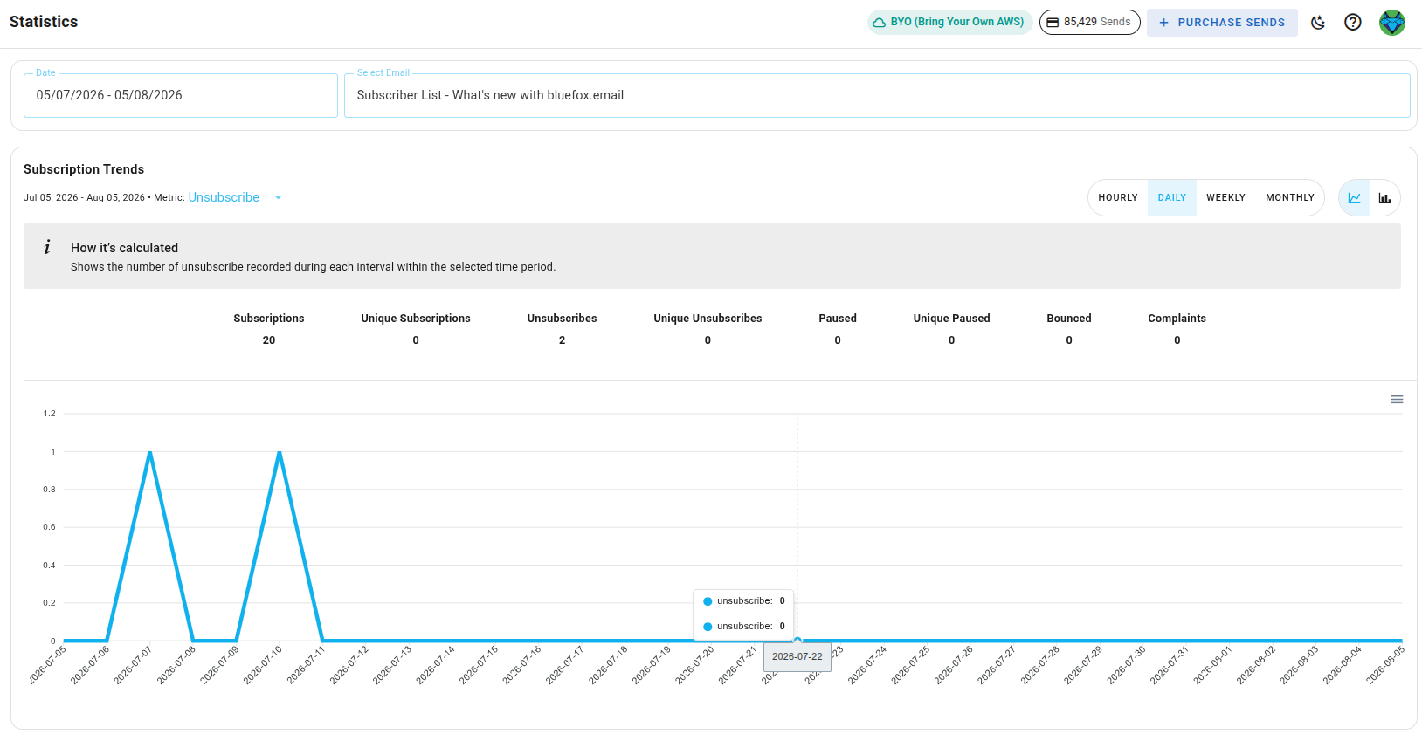This screenshot has height=734, width=1422.
Task: Click the chart peak at 2026-07-07
Action: click(150, 452)
